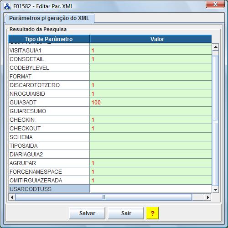Open the yellow help question mark button

(x=152, y=213)
